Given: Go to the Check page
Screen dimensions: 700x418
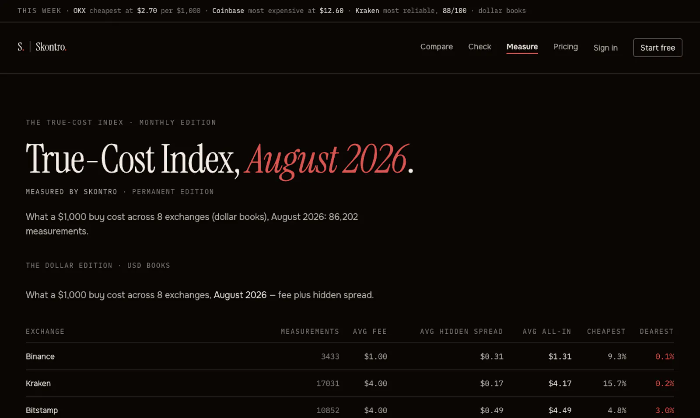Looking at the screenshot, I should [479, 47].
